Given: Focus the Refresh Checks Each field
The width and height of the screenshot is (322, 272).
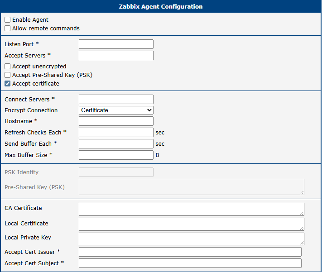Looking at the screenshot, I should [116, 133].
